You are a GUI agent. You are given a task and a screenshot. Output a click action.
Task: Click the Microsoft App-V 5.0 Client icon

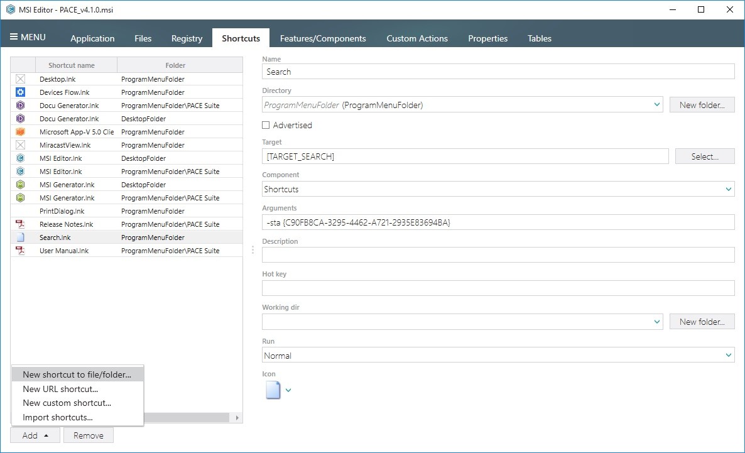(21, 132)
